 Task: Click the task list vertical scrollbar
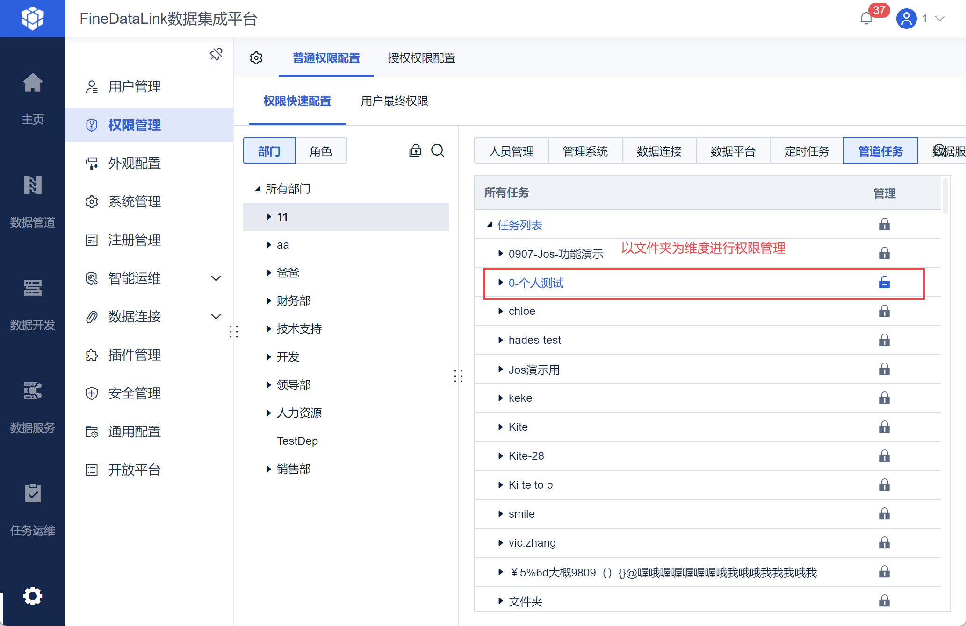(945, 196)
